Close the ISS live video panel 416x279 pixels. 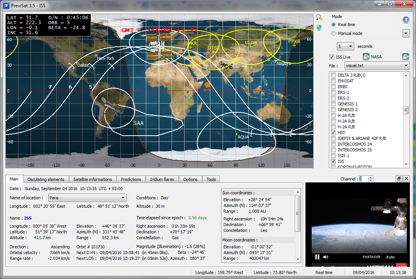point(406,179)
